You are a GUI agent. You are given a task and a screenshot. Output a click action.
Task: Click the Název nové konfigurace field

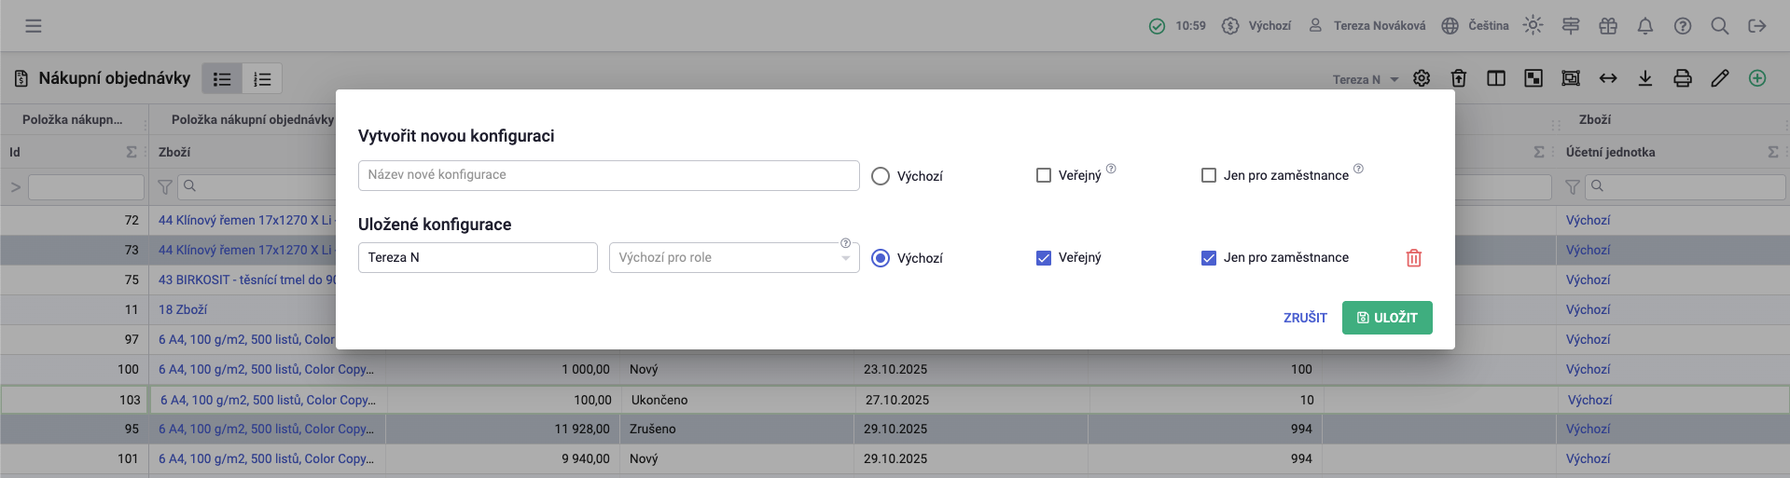[608, 175]
